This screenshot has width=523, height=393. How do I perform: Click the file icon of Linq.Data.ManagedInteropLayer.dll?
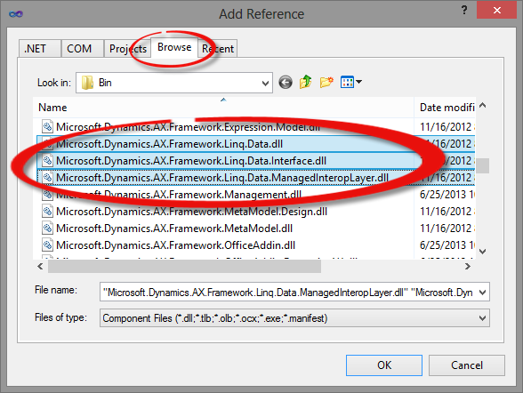click(x=47, y=178)
